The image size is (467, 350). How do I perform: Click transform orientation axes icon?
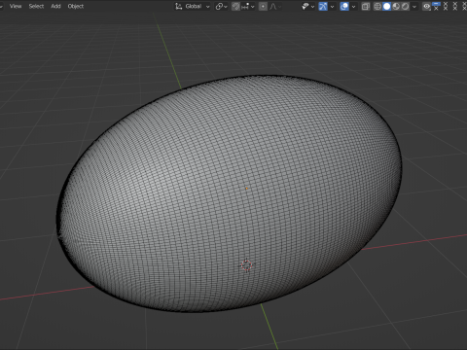pos(178,6)
